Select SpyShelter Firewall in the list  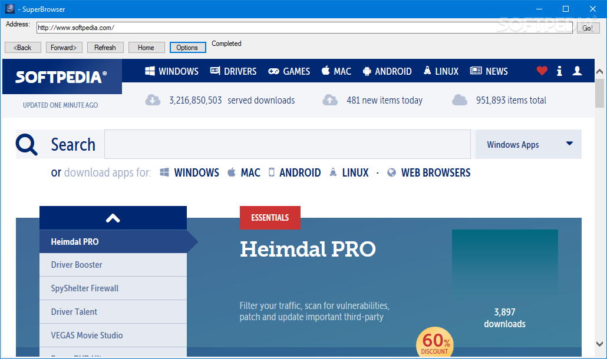pos(113,288)
